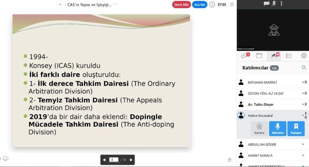Search participants with the magnifier icon

coord(304,68)
